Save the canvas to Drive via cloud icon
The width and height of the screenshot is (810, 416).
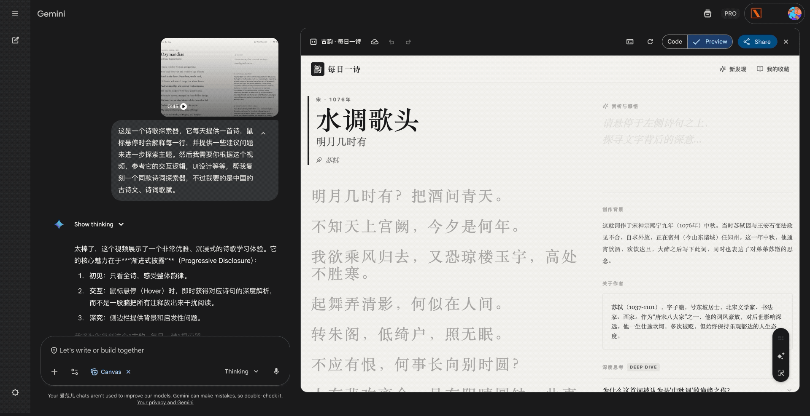[x=375, y=42]
